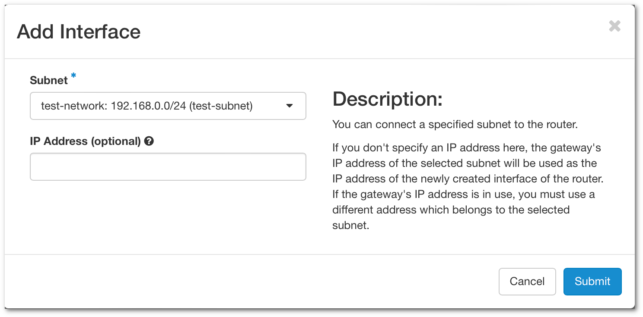
Task: Click the last description line reading 'subnet.'
Action: (x=350, y=226)
